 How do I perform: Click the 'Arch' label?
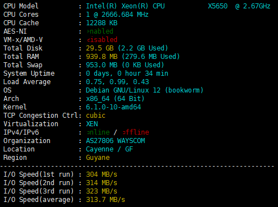(11, 99)
